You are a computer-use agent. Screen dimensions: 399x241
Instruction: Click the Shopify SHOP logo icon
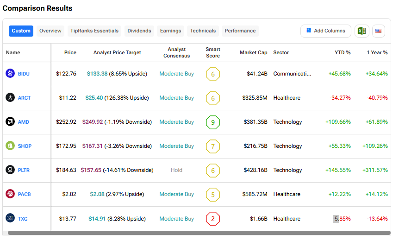click(10, 146)
